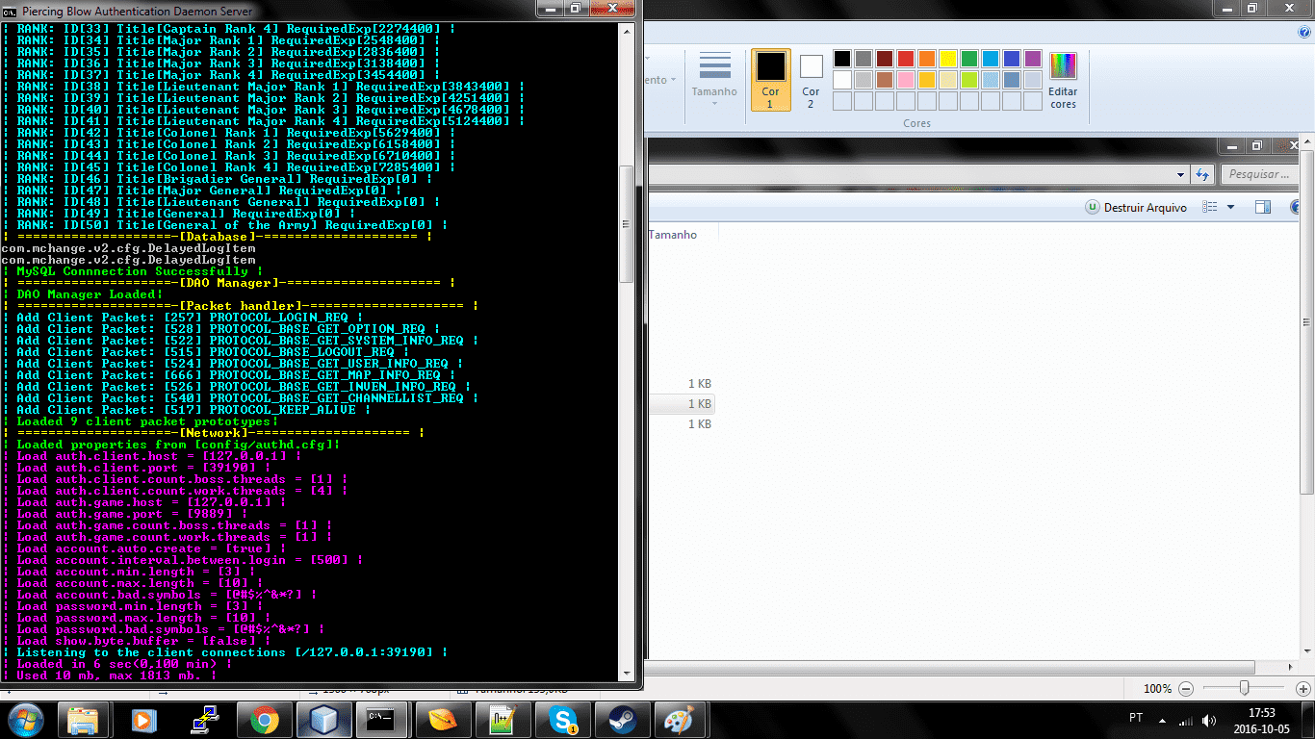Click the console vertical scrollbar thumb
1315x739 pixels.
point(627,224)
